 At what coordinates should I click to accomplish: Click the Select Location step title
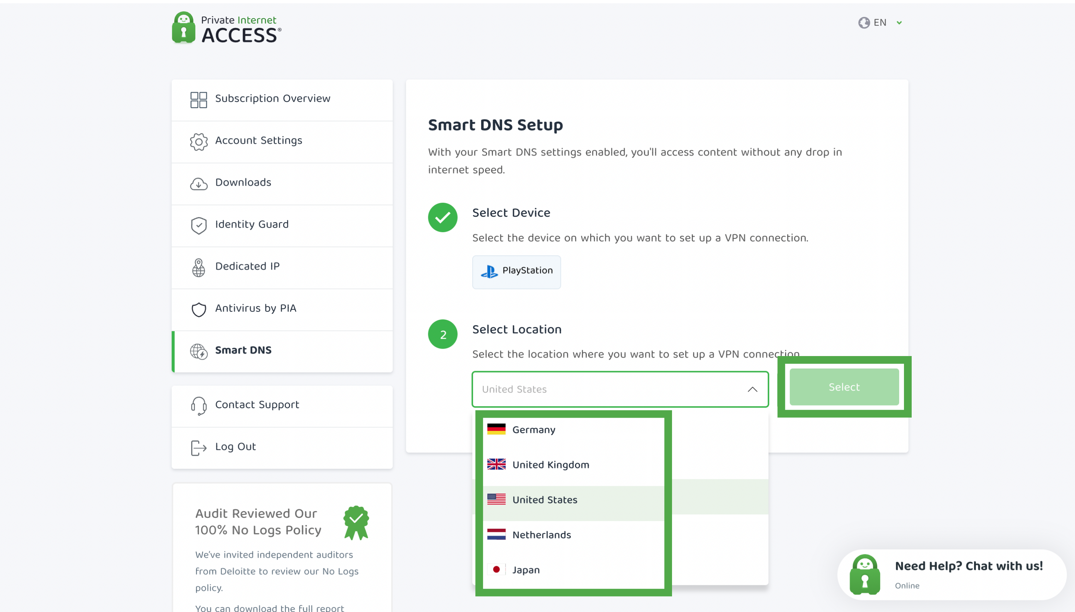point(516,330)
